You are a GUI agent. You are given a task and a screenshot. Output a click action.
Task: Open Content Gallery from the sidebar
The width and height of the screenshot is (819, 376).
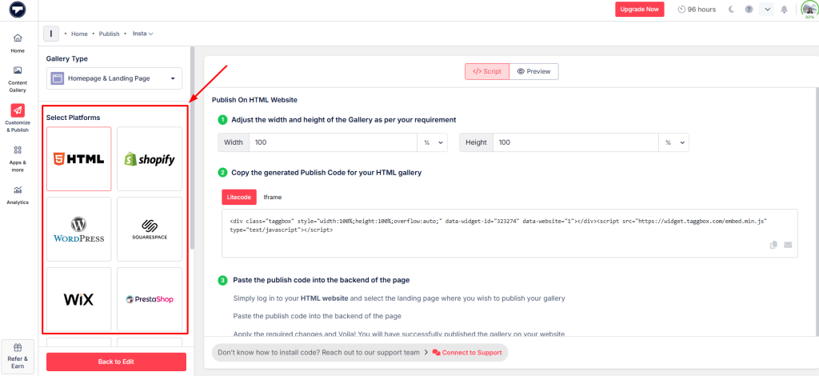click(x=18, y=79)
